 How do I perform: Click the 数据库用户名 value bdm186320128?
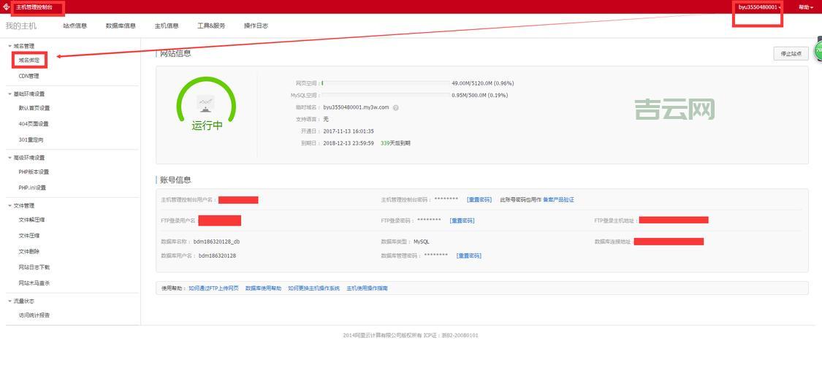pos(217,255)
